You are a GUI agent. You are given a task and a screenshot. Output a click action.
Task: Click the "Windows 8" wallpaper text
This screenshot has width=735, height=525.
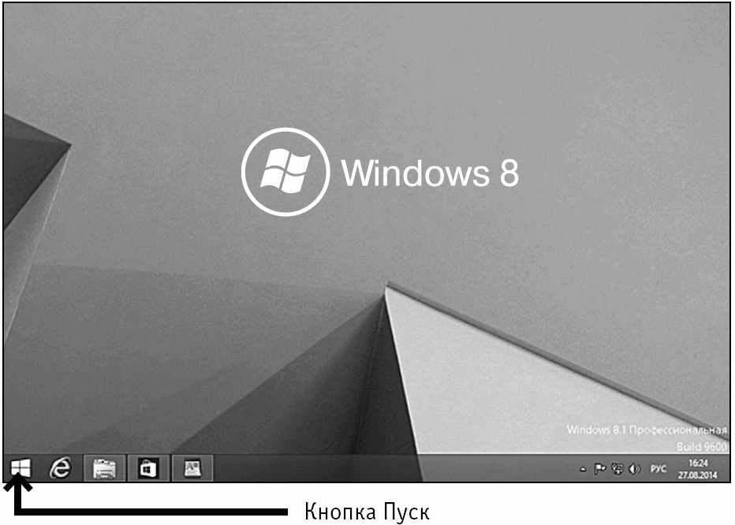click(x=430, y=173)
